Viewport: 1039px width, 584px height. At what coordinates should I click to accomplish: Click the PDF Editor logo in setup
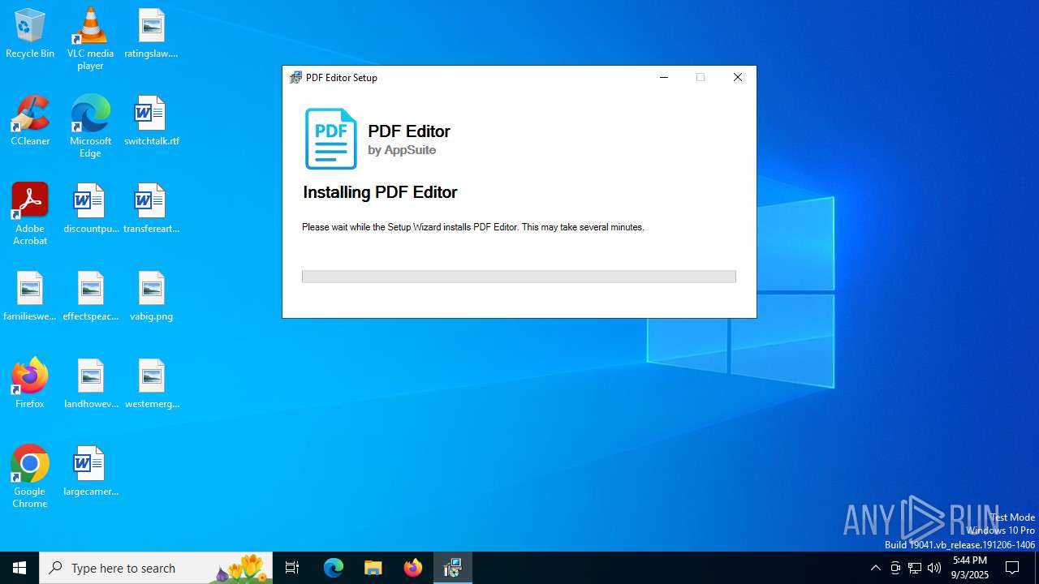click(330, 139)
